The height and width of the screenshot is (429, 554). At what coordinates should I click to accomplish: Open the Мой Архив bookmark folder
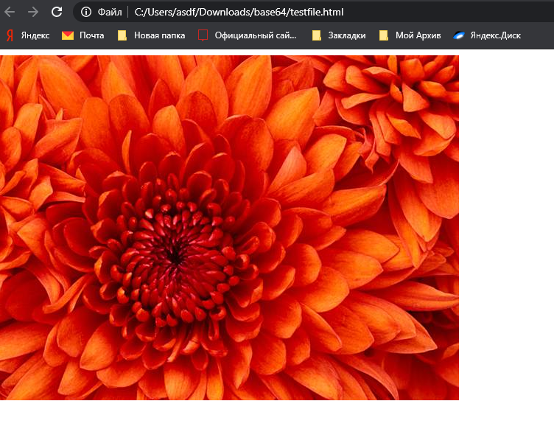point(410,35)
